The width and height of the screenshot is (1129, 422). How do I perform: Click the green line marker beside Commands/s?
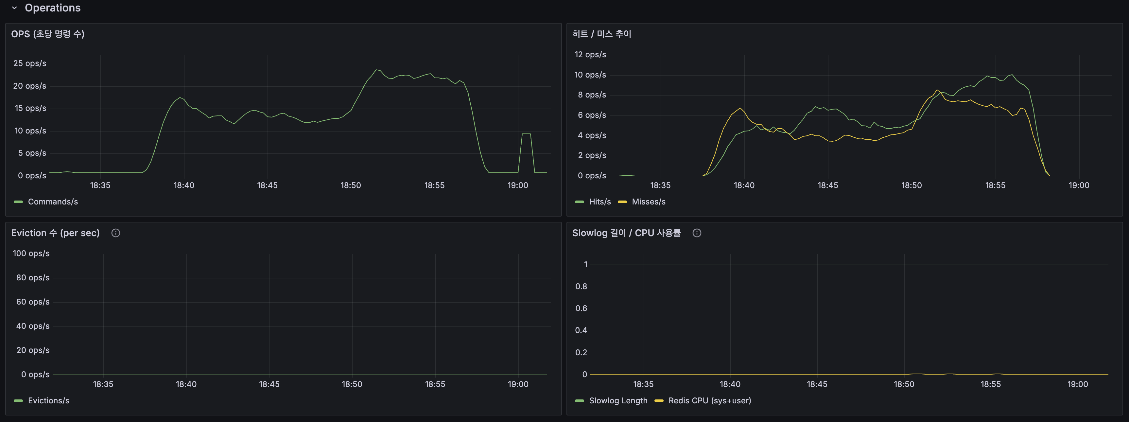[18, 202]
